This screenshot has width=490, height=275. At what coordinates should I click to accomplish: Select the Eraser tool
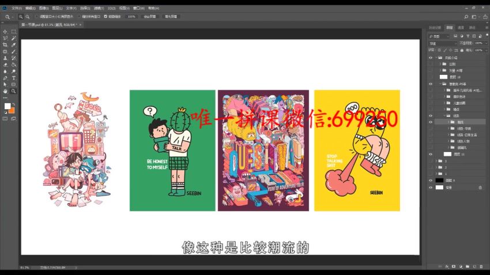(5, 64)
